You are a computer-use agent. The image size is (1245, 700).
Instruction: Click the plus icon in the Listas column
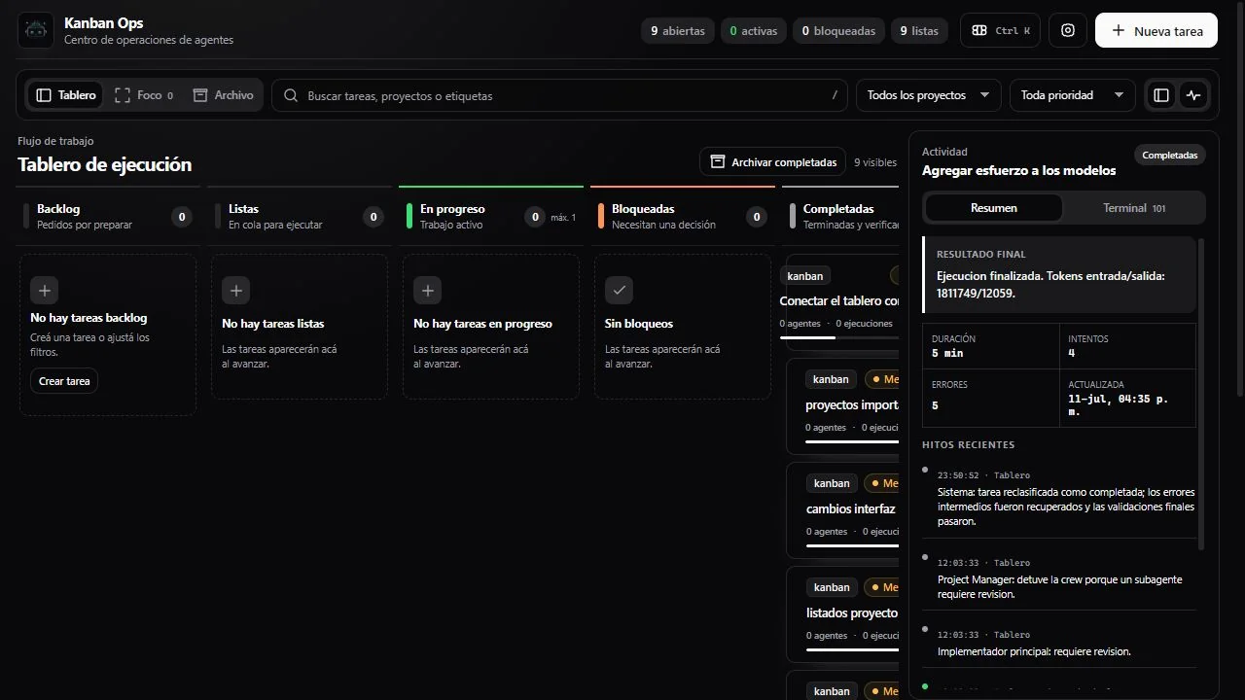coord(236,290)
